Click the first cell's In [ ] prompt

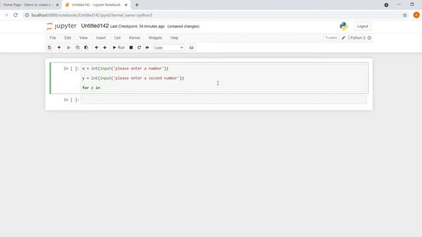coord(71,68)
